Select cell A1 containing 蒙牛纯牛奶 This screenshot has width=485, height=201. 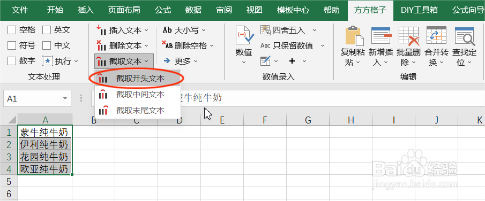pyautogui.click(x=45, y=132)
